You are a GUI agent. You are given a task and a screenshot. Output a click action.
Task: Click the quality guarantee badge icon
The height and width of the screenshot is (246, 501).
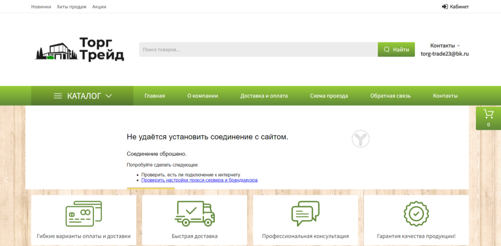coord(416,214)
